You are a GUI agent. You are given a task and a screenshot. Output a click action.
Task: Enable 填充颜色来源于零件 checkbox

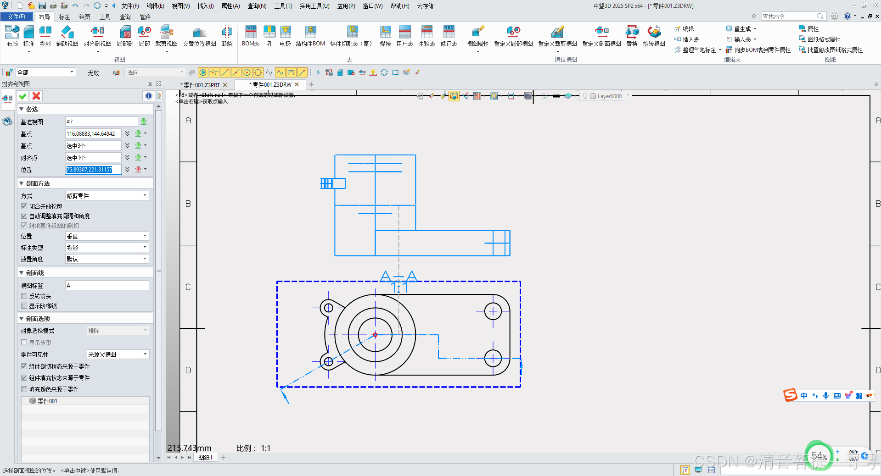(x=24, y=389)
